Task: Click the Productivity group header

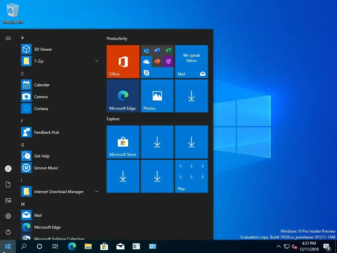Action: coord(117,39)
